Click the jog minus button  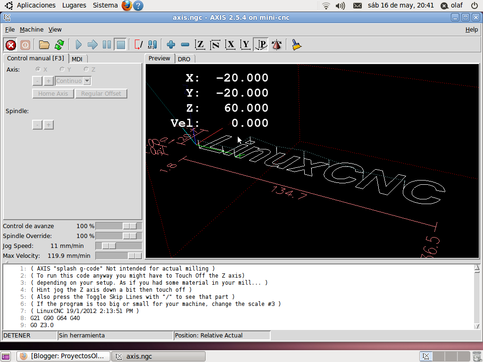point(37,81)
